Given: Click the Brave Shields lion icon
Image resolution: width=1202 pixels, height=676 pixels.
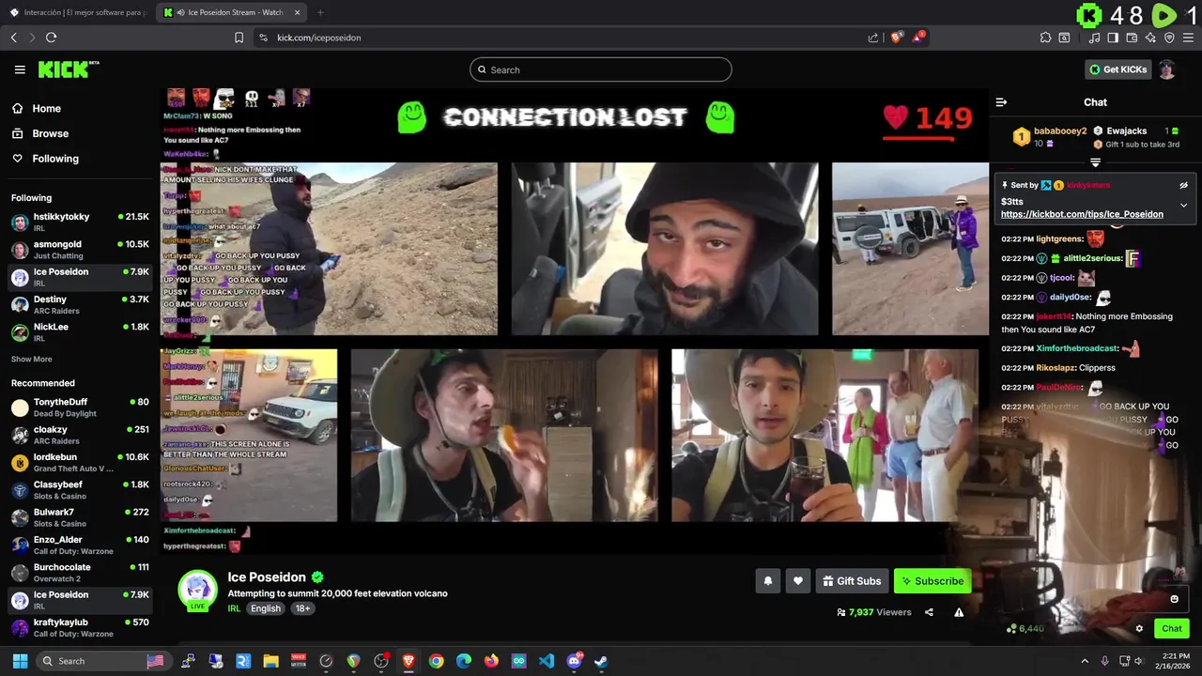Looking at the screenshot, I should click(896, 38).
